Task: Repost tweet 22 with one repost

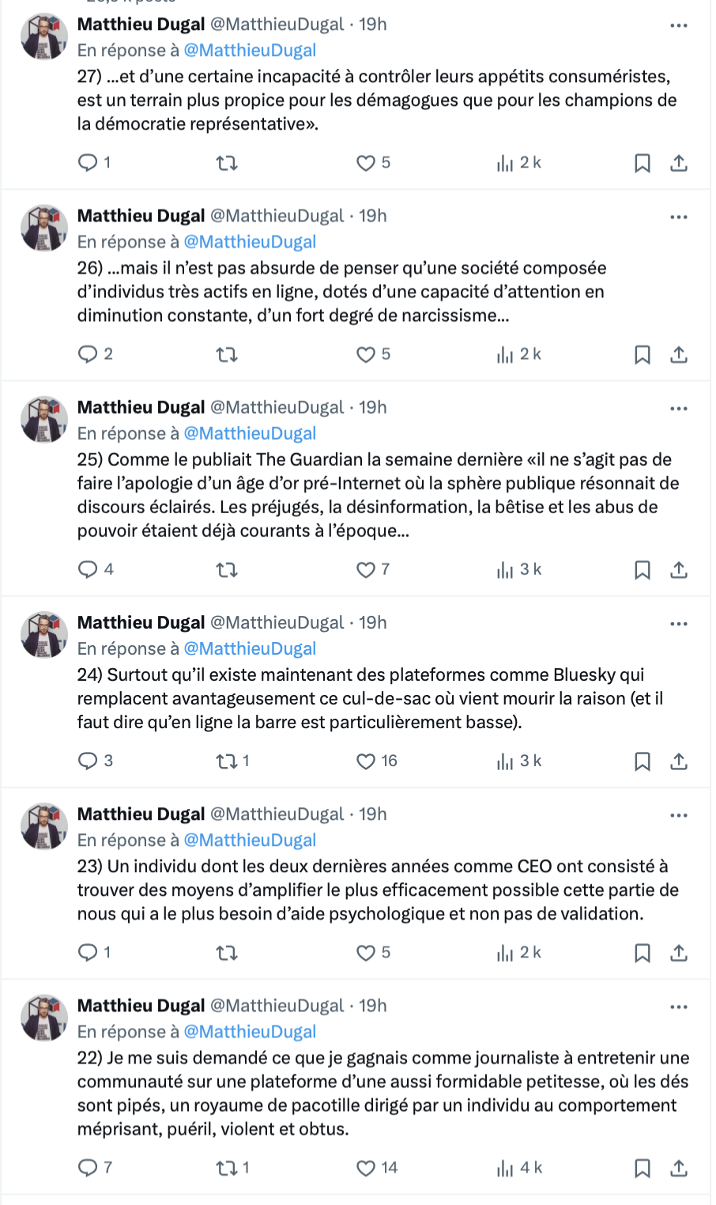Action: click(x=232, y=1168)
